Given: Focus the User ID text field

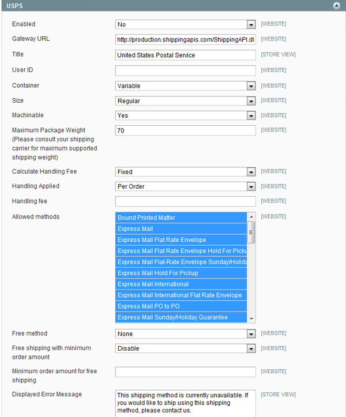Looking at the screenshot, I should 185,70.
